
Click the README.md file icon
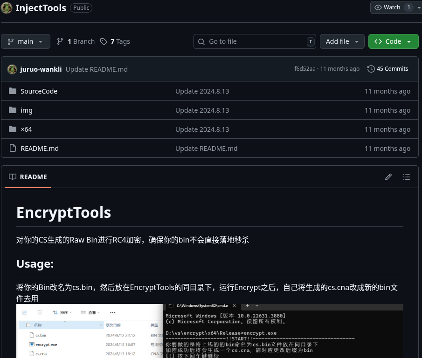[13, 149]
